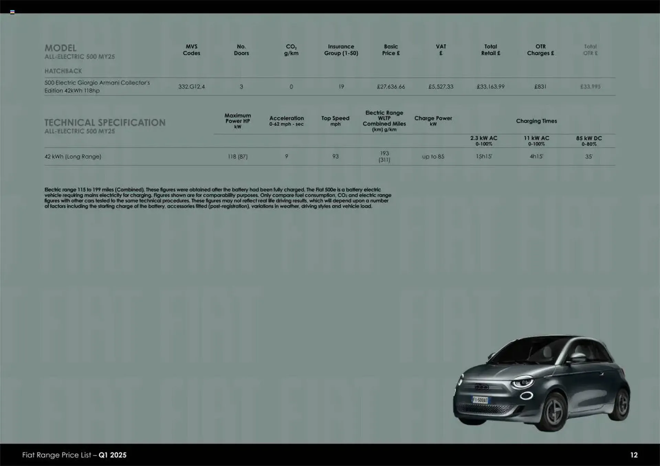The width and height of the screenshot is (660, 466).
Task: Click the Total OTR £ header
Action: pos(590,50)
